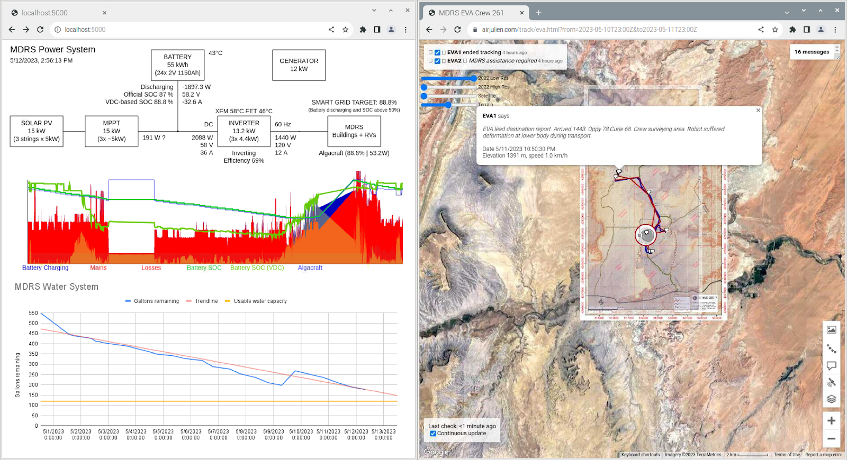Click the 'Usable water capacity' legend entry
Viewport: 847px width, 460px height.
pyautogui.click(x=256, y=301)
